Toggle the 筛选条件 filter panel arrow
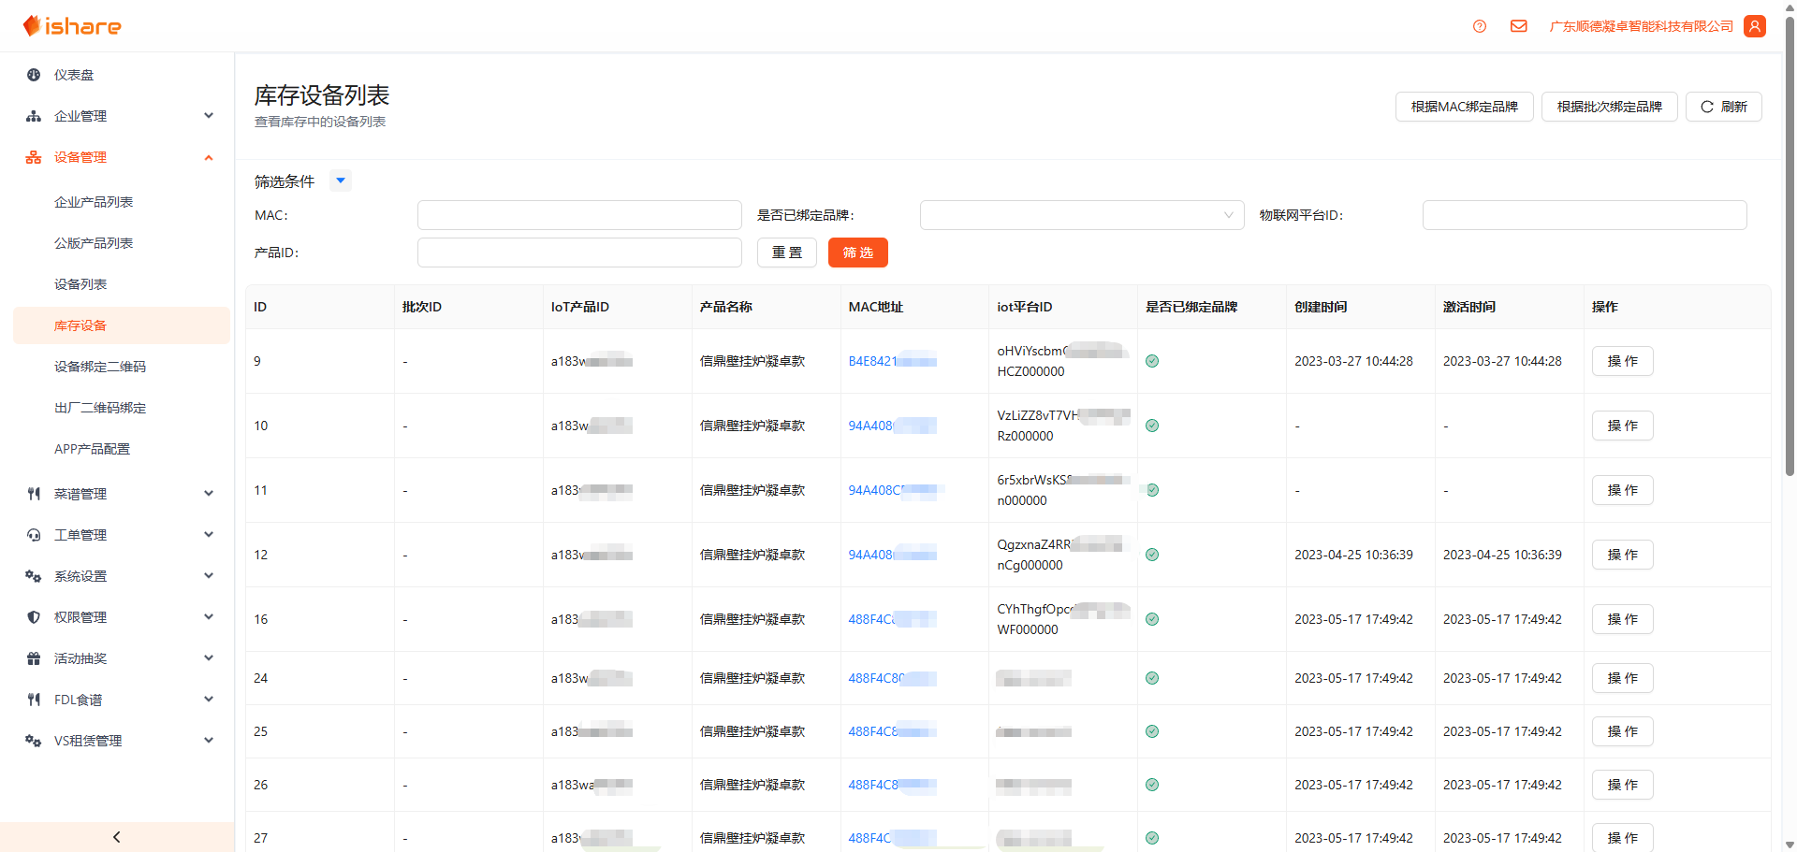 (341, 181)
